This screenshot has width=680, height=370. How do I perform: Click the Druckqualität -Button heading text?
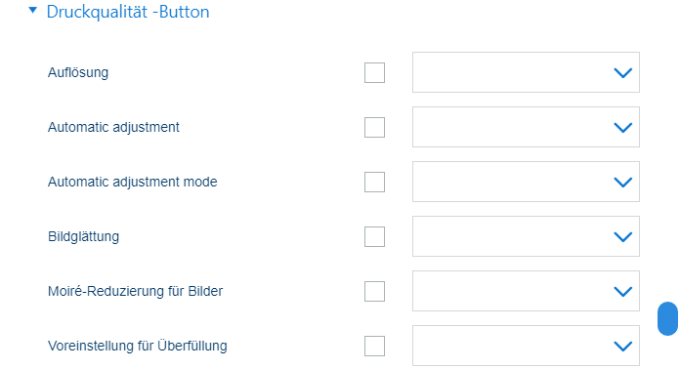coord(128,12)
